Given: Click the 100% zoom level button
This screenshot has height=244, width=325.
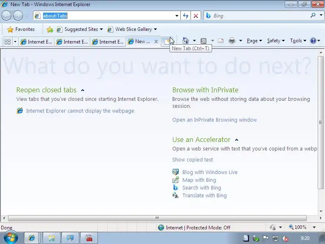Looking at the screenshot, I should (x=297, y=227).
